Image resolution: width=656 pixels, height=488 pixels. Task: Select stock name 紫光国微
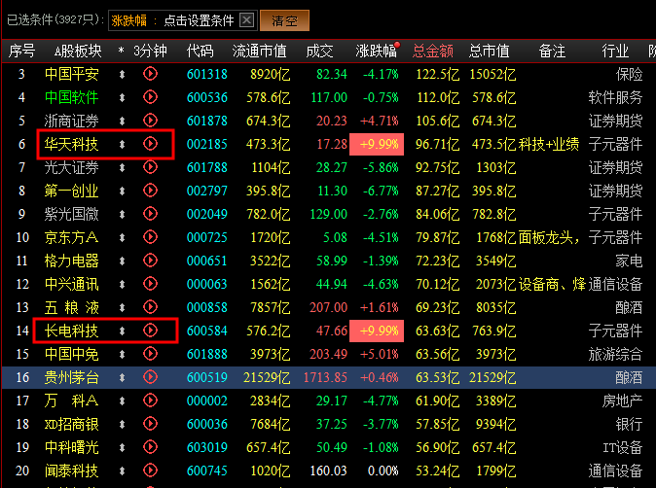click(72, 214)
